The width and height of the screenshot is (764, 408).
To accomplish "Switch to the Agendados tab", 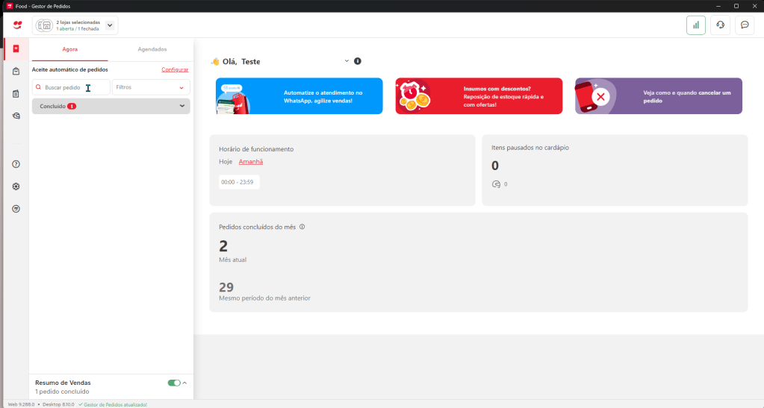I will point(152,49).
